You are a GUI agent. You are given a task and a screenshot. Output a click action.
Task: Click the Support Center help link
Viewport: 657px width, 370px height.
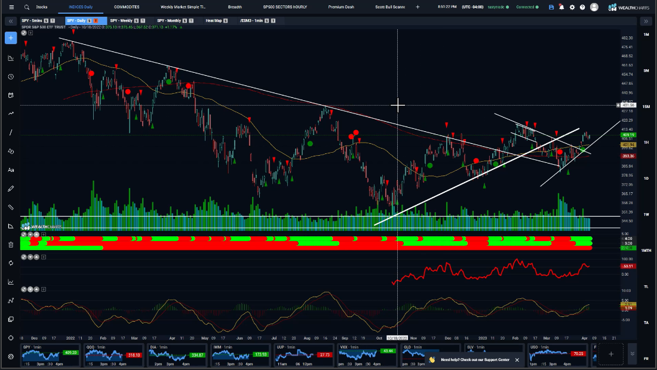(475, 359)
